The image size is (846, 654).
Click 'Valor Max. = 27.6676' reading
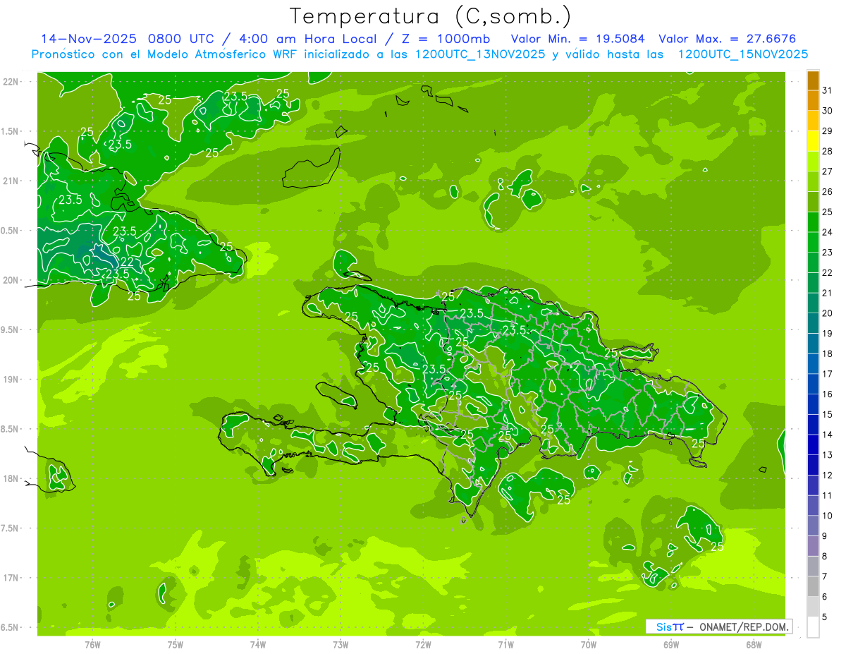tap(728, 39)
